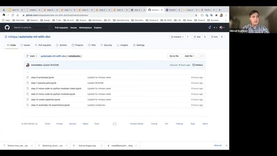Open the mlrepa owner link
The height and width of the screenshot is (156, 277).
pyautogui.click(x=13, y=37)
